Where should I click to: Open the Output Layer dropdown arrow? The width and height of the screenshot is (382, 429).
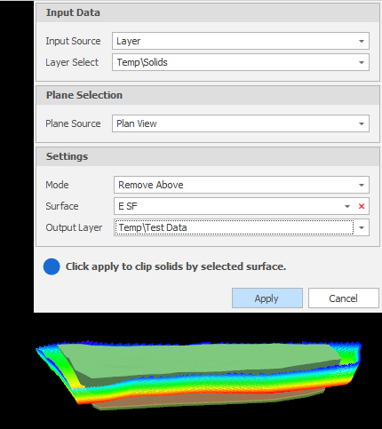[362, 227]
